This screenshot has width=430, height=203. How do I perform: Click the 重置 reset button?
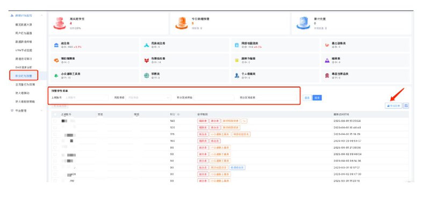pyautogui.click(x=307, y=98)
